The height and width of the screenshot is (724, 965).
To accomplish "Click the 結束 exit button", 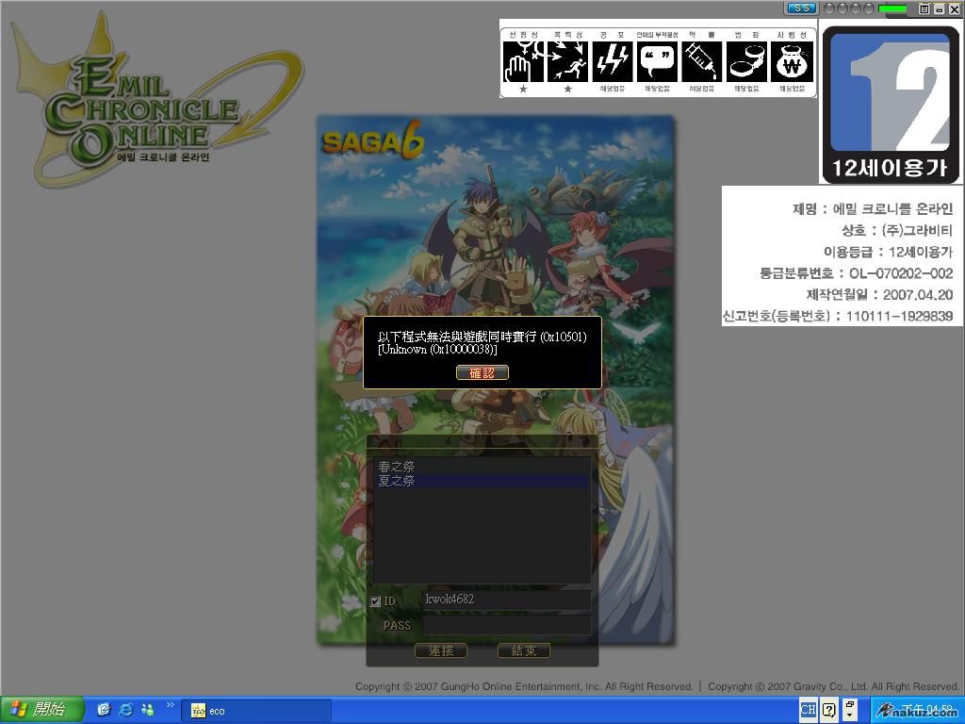I will click(524, 650).
